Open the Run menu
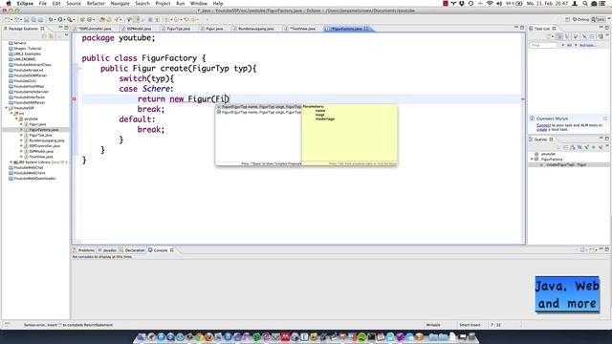Viewport: 612px width, 344px height. click(x=181, y=3)
